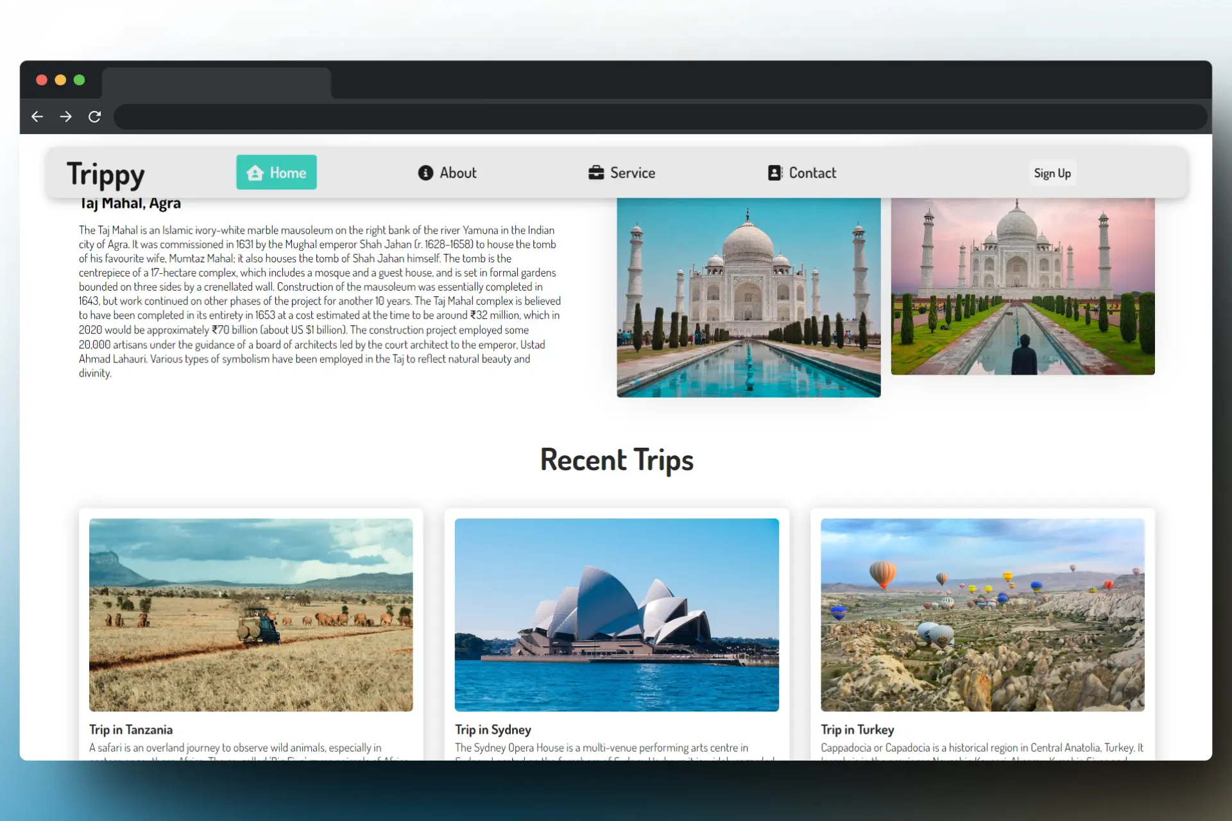This screenshot has height=821, width=1232.
Task: Select the empty browser tab
Action: click(x=216, y=83)
